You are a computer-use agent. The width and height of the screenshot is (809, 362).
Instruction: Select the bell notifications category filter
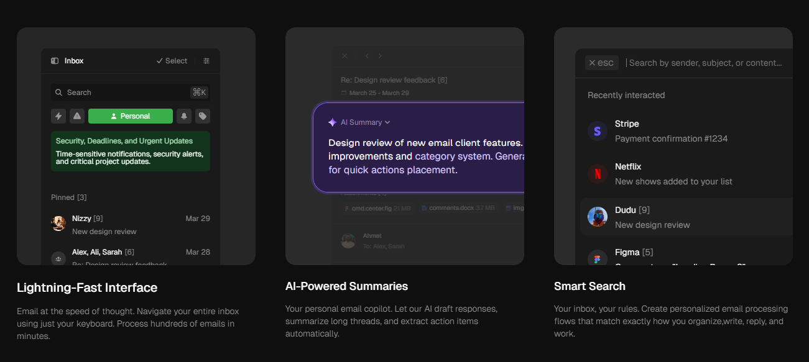pos(184,116)
